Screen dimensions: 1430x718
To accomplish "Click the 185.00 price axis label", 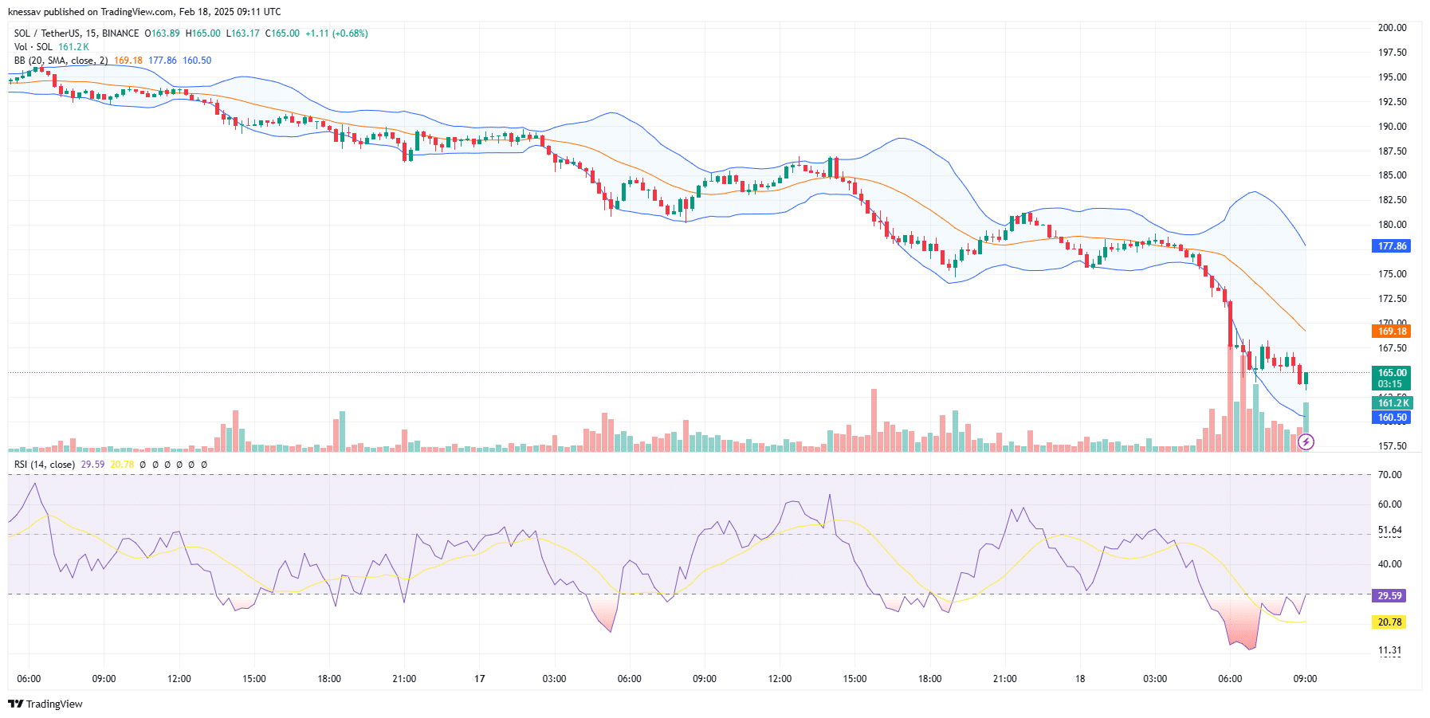I will 1392,175.
